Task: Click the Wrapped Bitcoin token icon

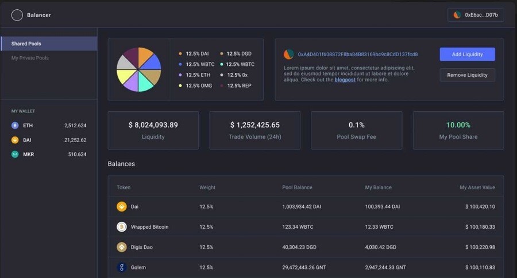Action: click(122, 226)
